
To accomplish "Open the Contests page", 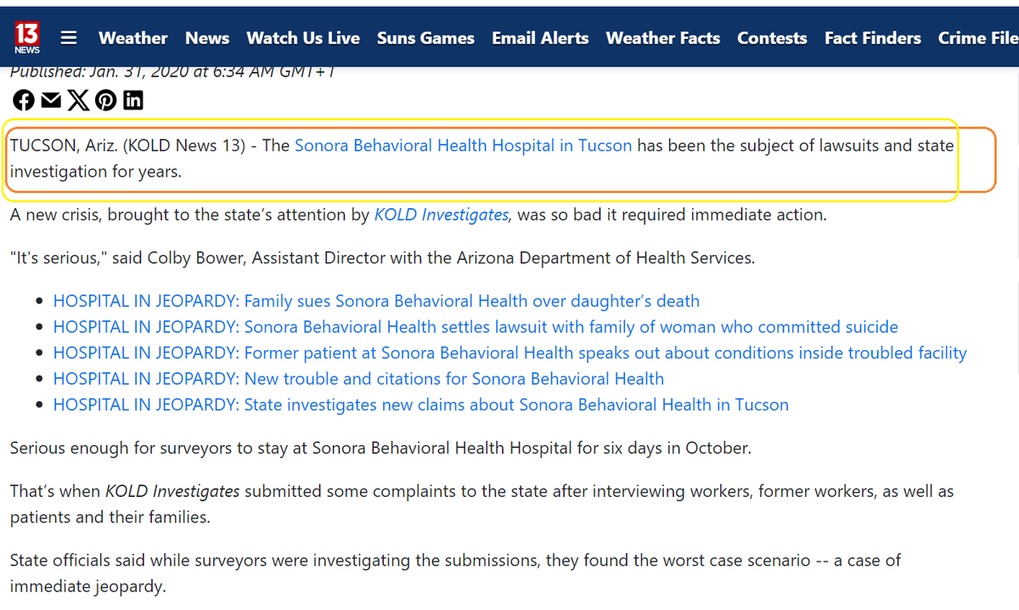I will 772,38.
